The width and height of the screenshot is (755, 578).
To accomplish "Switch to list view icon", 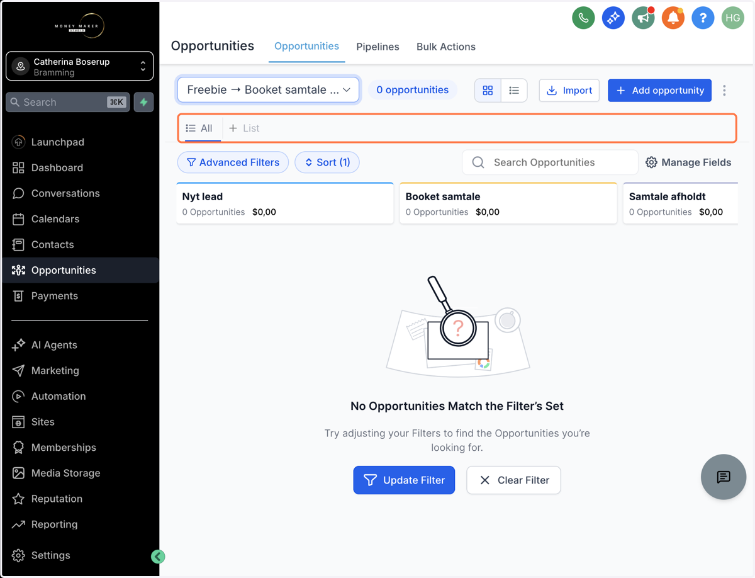I will tap(514, 91).
